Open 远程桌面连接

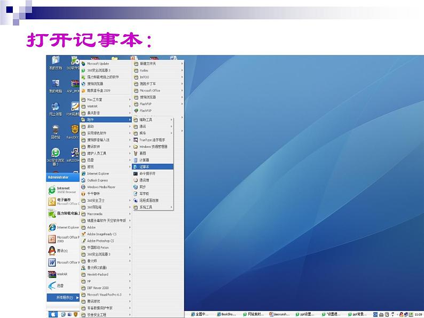pos(153,201)
